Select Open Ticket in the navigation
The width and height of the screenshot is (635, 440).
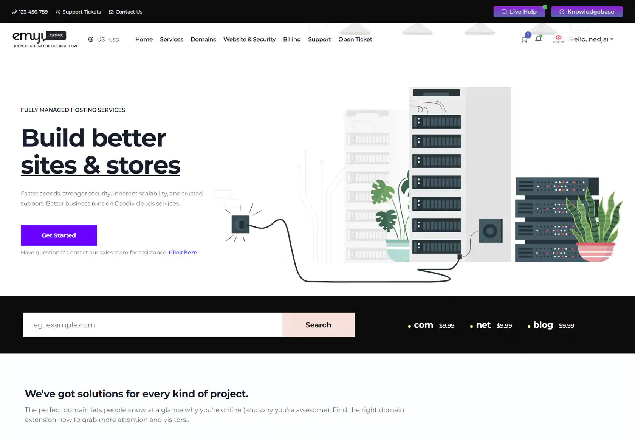355,39
